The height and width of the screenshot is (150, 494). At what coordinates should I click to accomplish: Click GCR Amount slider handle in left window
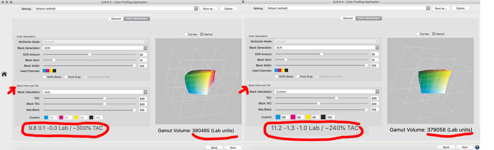tap(90, 54)
